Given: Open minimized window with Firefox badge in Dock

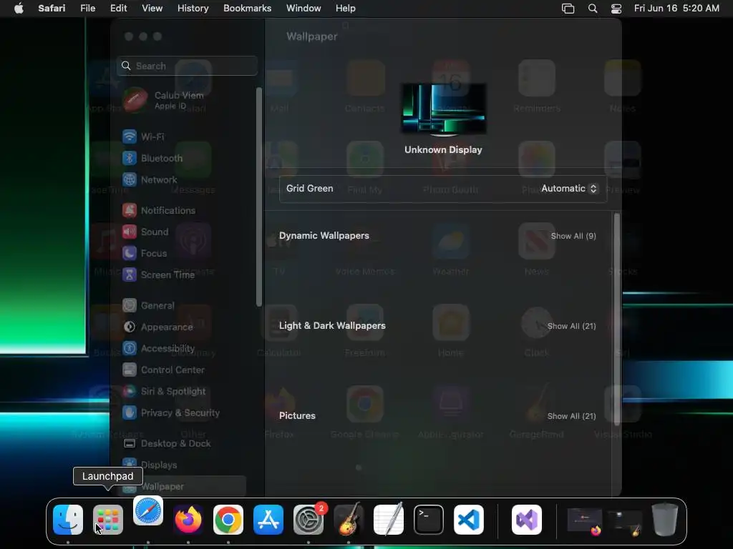Looking at the screenshot, I should tap(584, 521).
